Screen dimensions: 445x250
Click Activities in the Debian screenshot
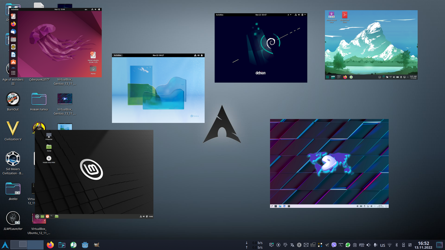220,15
